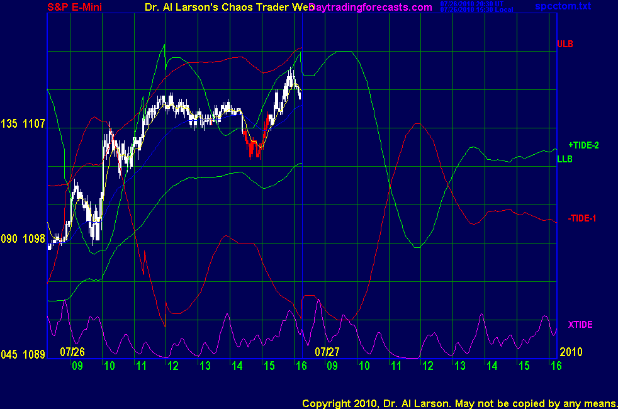Click the green "LLB" band label

(565, 159)
